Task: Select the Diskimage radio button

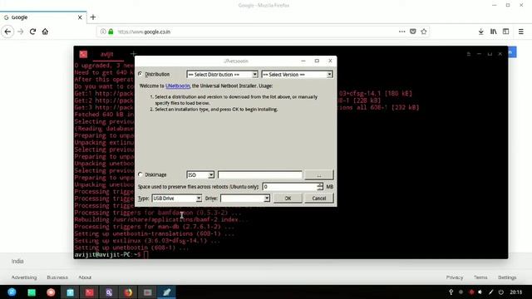Action: click(x=140, y=174)
